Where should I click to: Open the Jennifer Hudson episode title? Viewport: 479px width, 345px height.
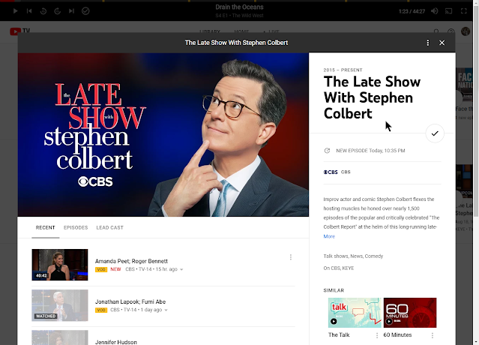(116, 342)
